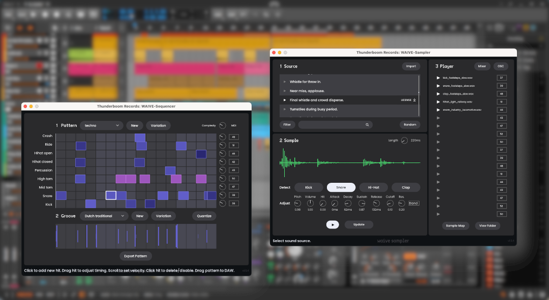Screen dimensions: 549x300
Task: Open the Band filter type dropdown
Action: point(413,203)
